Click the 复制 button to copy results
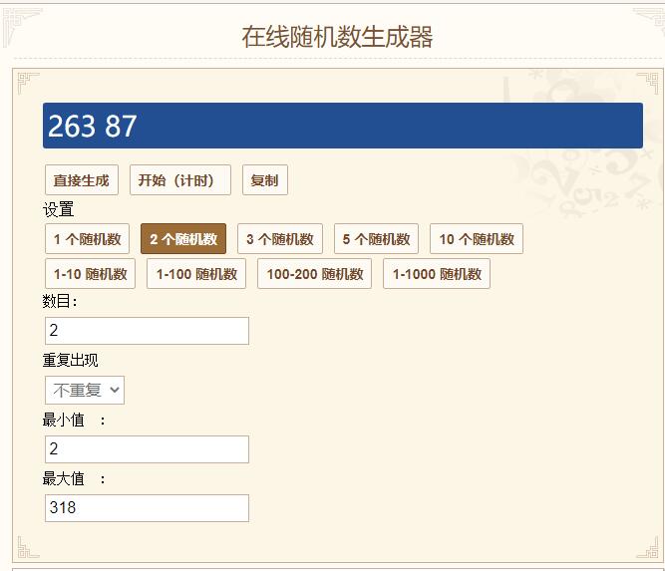 pyautogui.click(x=264, y=180)
